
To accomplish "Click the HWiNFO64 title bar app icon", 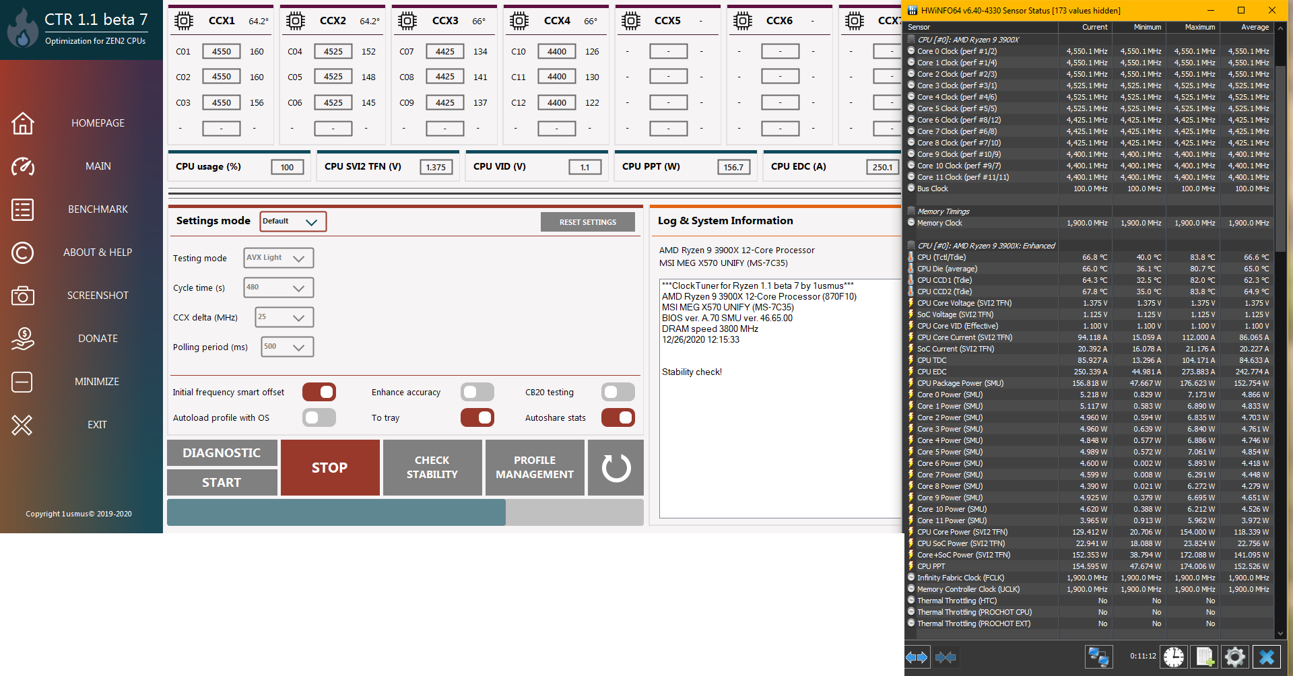I will pos(913,10).
